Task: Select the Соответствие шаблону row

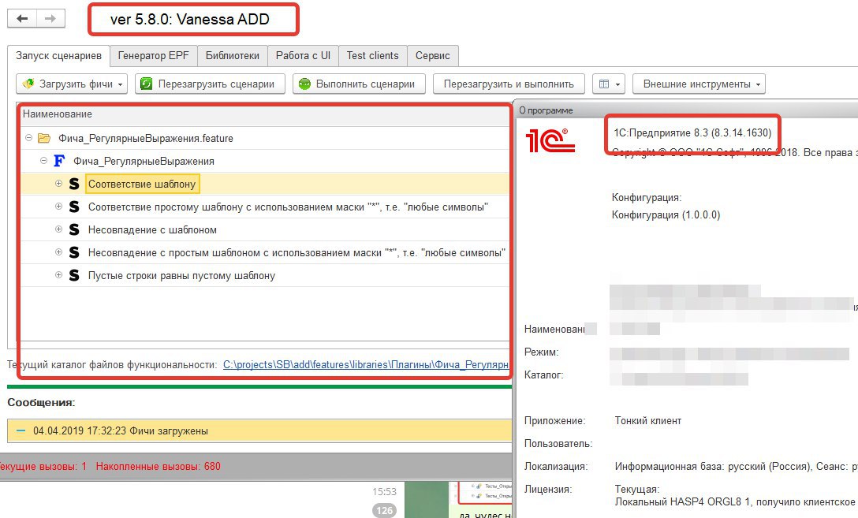Action: 266,184
